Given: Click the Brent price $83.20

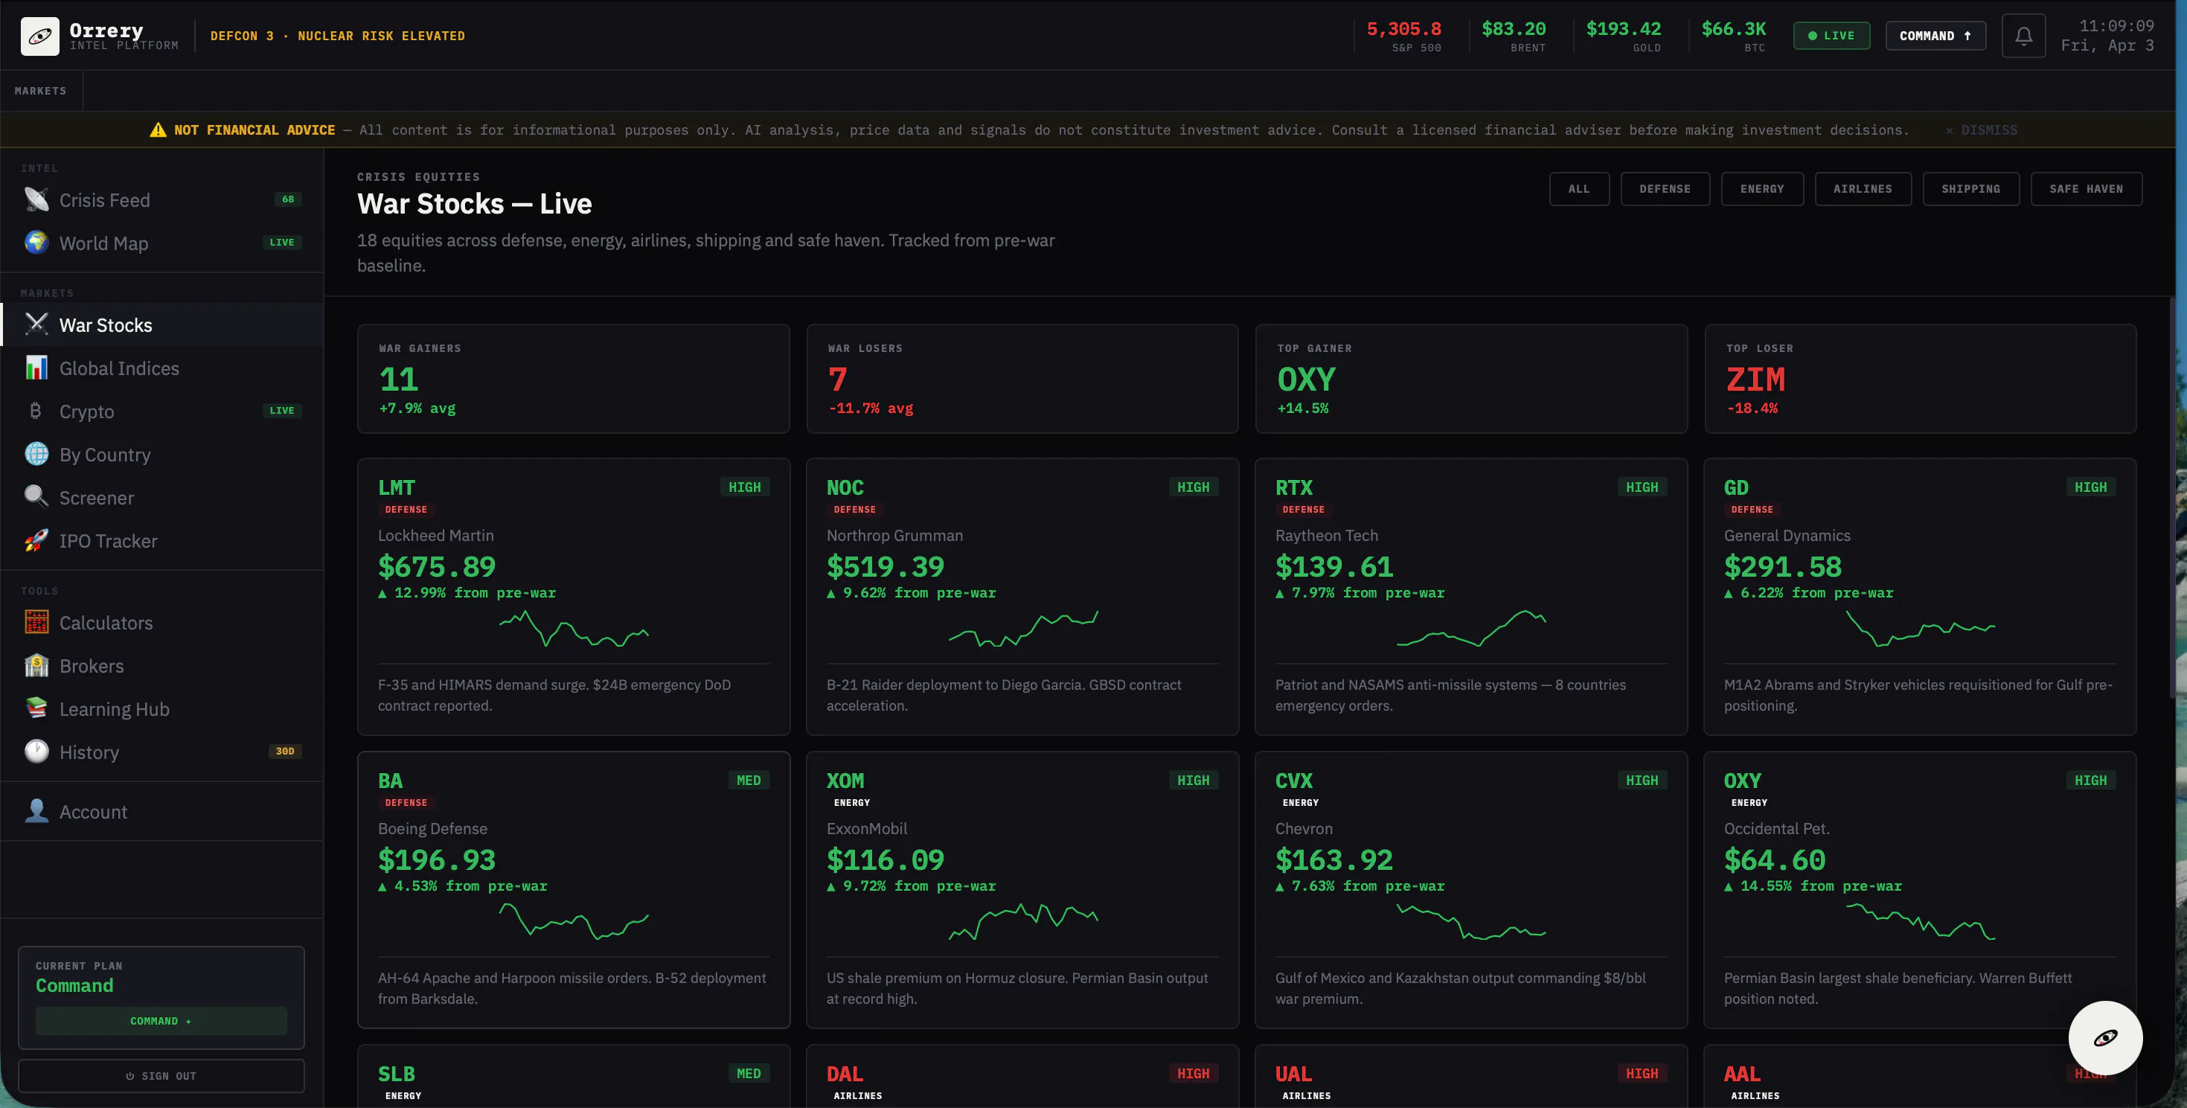Looking at the screenshot, I should pyautogui.click(x=1514, y=29).
